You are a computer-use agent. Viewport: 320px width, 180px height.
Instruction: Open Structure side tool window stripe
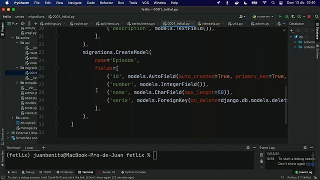point(2,136)
